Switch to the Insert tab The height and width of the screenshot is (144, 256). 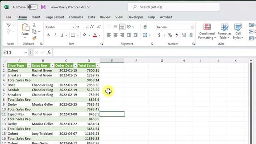click(x=36, y=17)
